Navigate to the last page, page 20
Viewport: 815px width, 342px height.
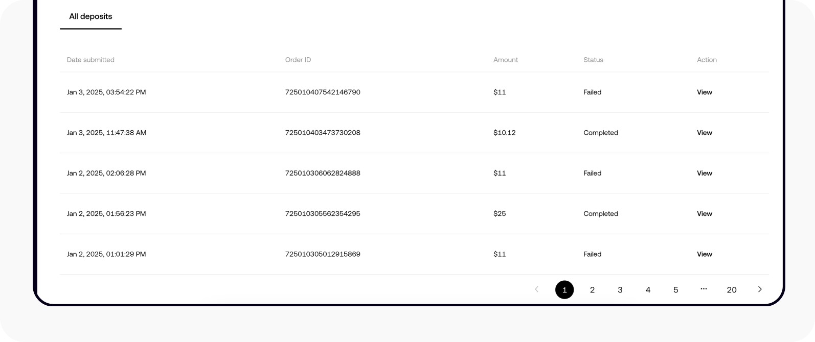click(732, 289)
